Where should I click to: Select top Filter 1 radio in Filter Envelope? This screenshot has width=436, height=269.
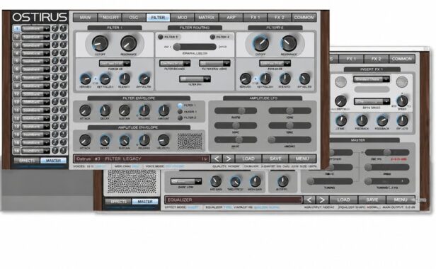[180, 105]
